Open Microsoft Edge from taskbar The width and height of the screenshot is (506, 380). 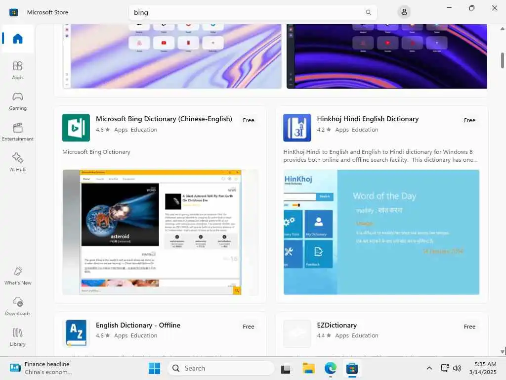click(331, 368)
